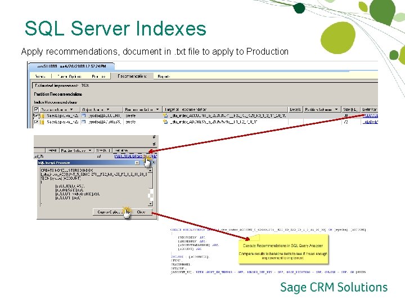Open Partition Scheme dropdown in the cropped grid
The image size is (405, 304).
point(90,150)
